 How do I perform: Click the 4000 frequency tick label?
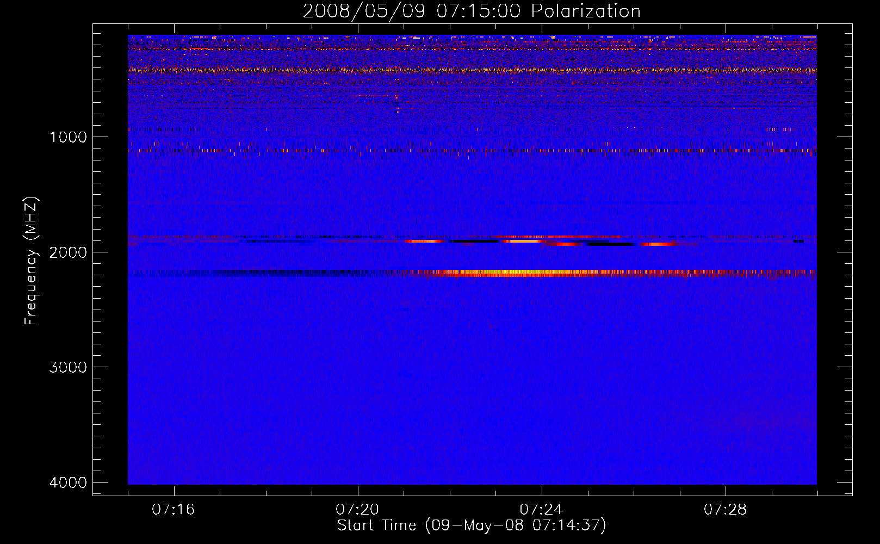[x=68, y=483]
